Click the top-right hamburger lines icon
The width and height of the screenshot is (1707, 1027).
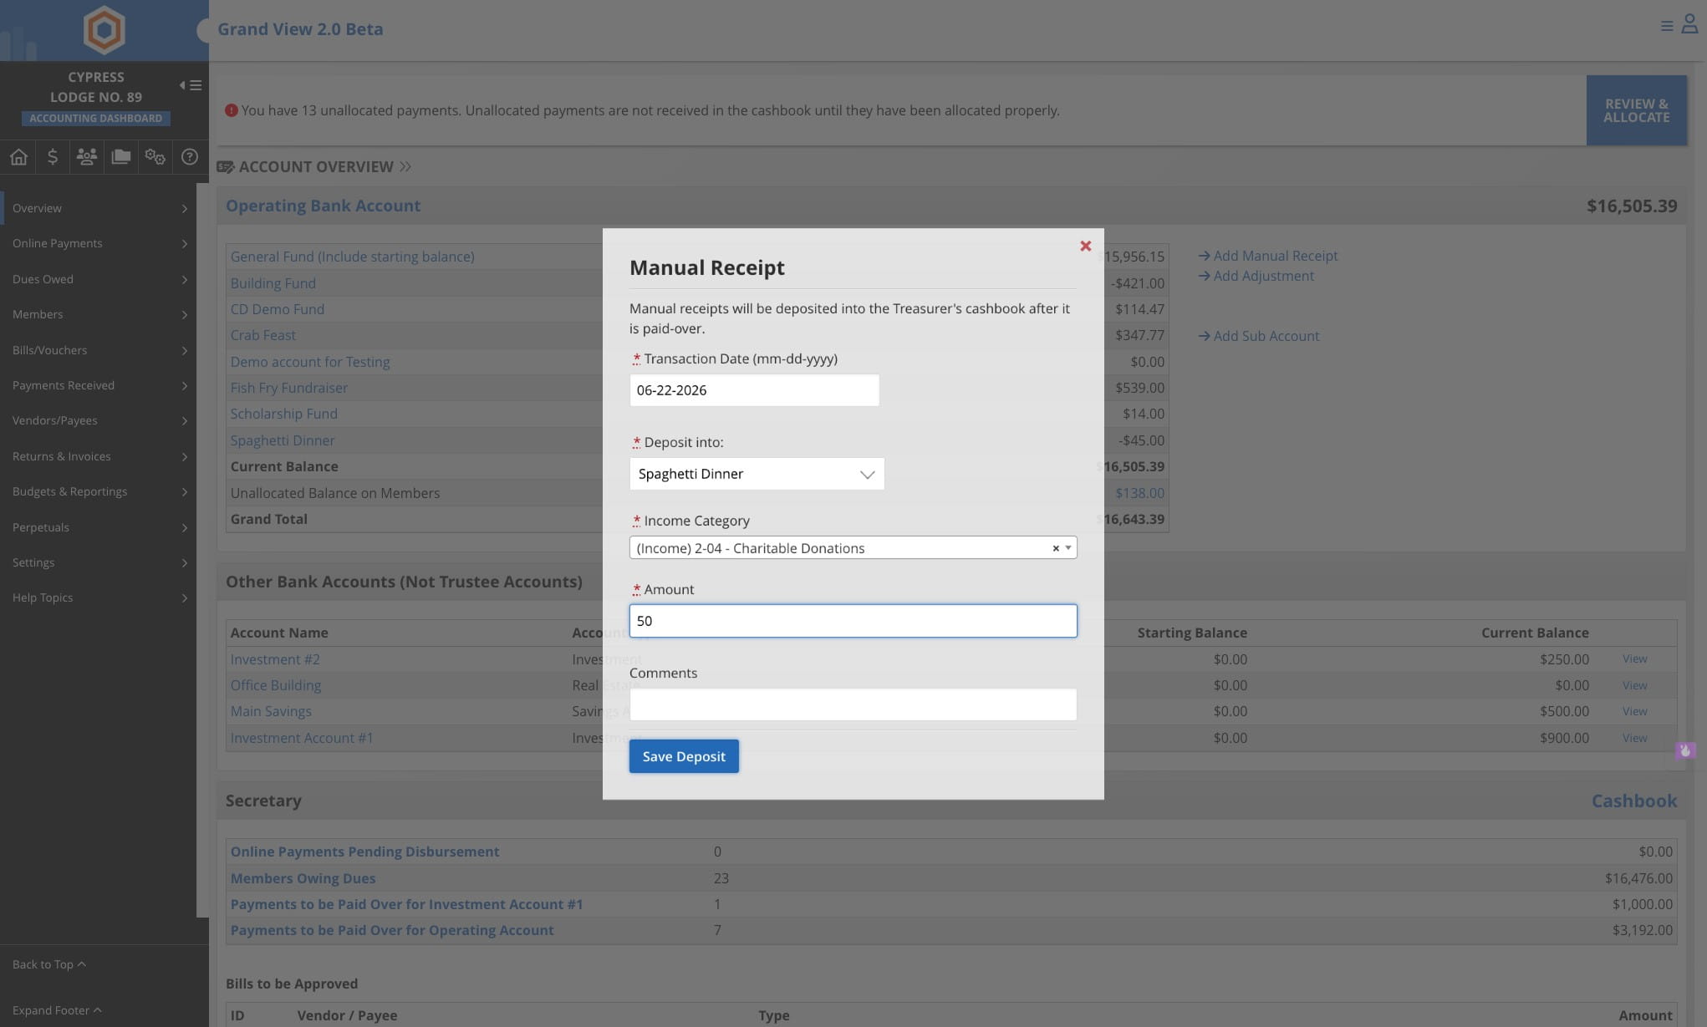pyautogui.click(x=1667, y=27)
